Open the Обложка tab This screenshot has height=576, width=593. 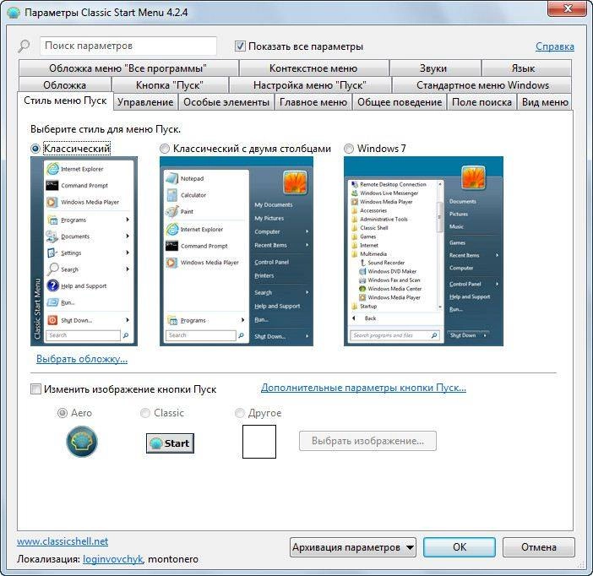65,85
